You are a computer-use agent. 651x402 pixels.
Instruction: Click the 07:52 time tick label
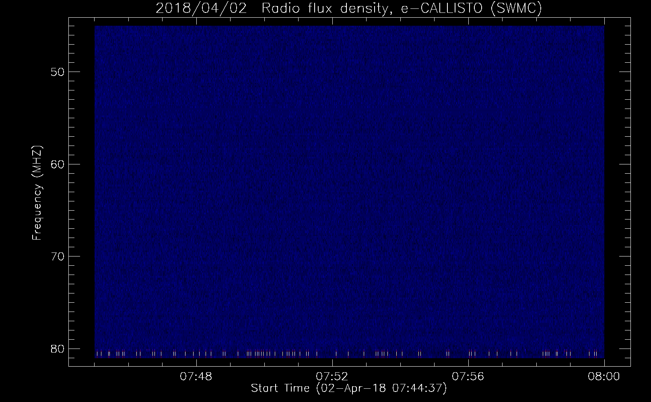tap(332, 377)
